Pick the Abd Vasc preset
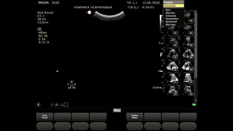This screenshot has width=233, height=131. point(171,25)
